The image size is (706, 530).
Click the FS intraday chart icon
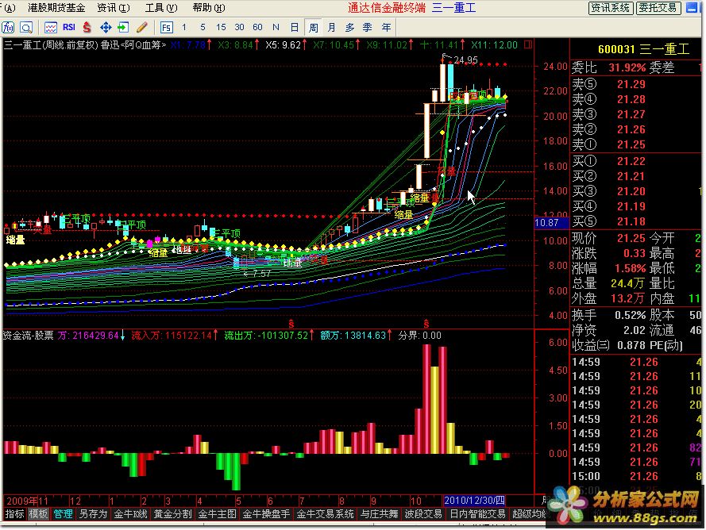click(x=166, y=28)
